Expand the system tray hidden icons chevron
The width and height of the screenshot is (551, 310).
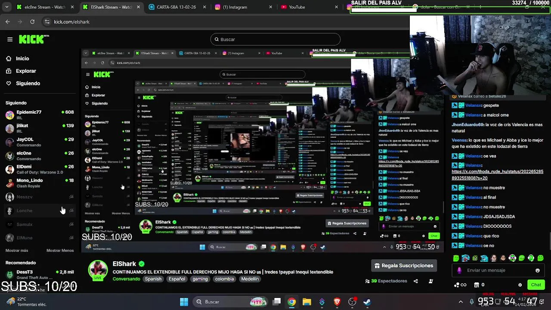461,302
